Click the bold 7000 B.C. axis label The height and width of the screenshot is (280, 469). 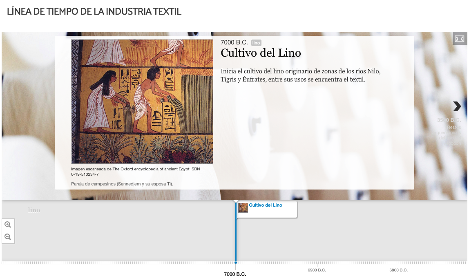pos(235,274)
